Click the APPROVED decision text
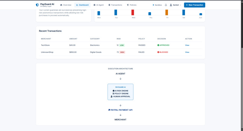The width and height of the screenshot is (243, 131). coord(164,45)
